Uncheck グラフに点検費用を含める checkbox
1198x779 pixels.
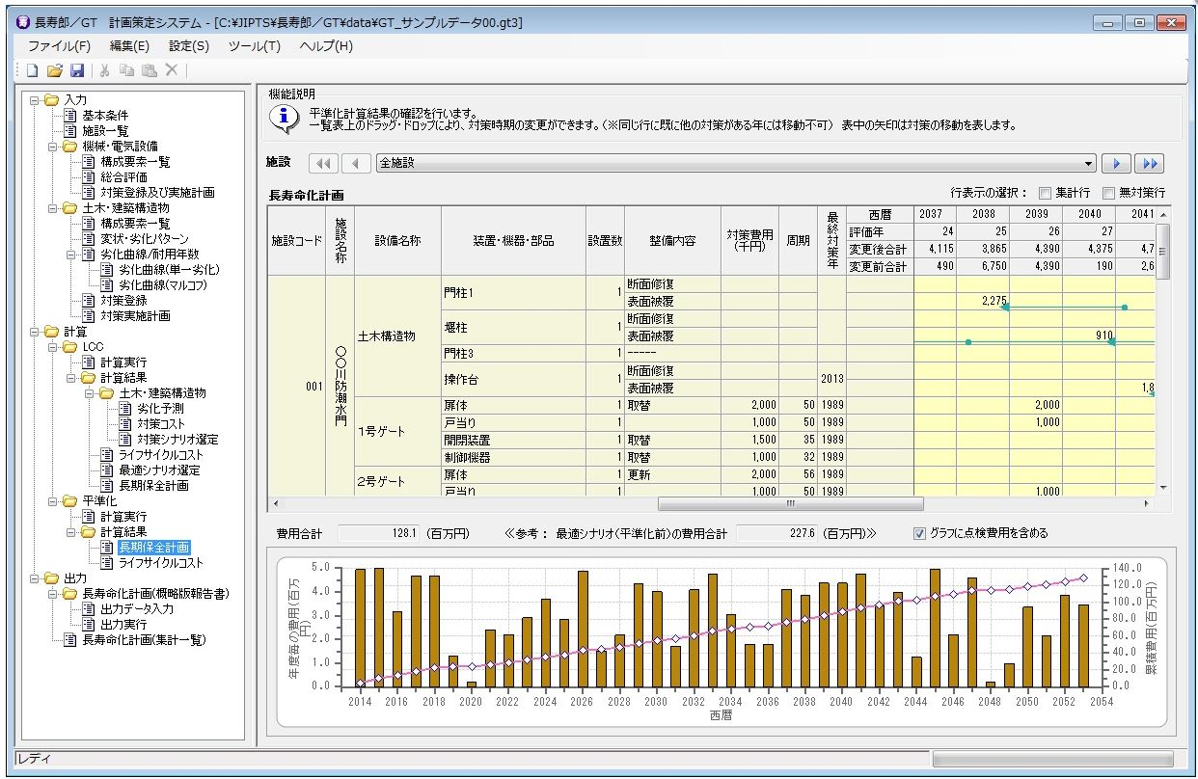click(918, 533)
